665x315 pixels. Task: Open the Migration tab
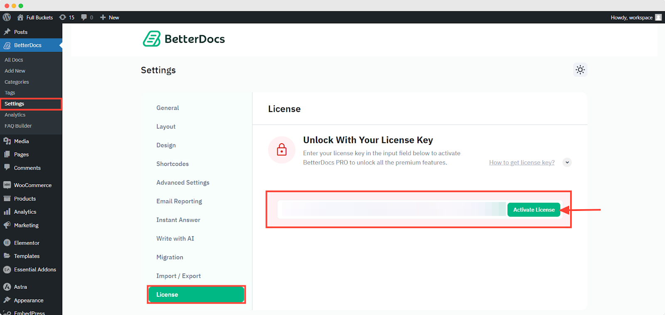click(170, 257)
